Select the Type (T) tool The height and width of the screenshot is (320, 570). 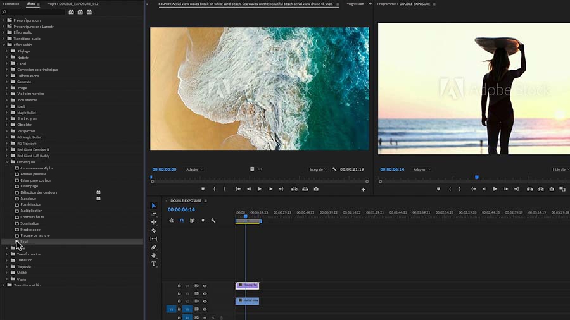(x=154, y=264)
